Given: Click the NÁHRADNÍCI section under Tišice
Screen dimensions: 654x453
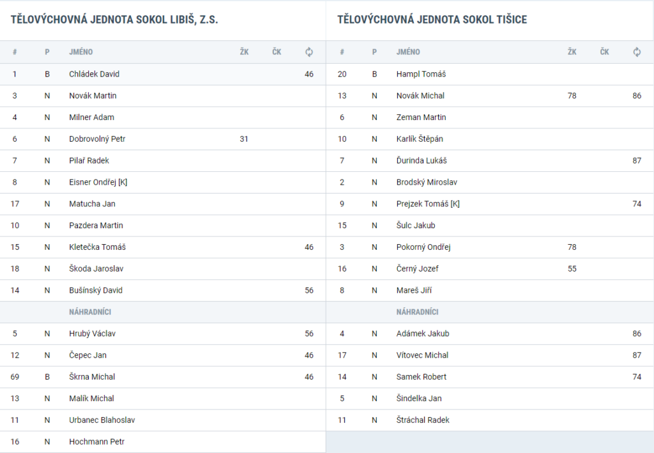Looking at the screenshot, I should (417, 312).
